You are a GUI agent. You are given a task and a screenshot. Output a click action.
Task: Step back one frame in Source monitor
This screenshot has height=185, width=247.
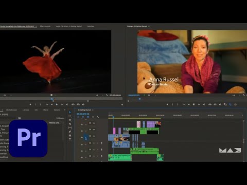52,104
